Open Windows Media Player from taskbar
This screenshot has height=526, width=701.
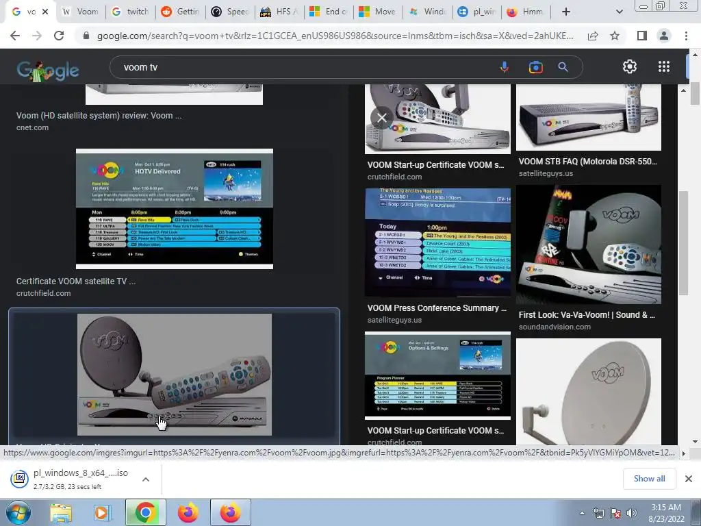[x=101, y=512]
